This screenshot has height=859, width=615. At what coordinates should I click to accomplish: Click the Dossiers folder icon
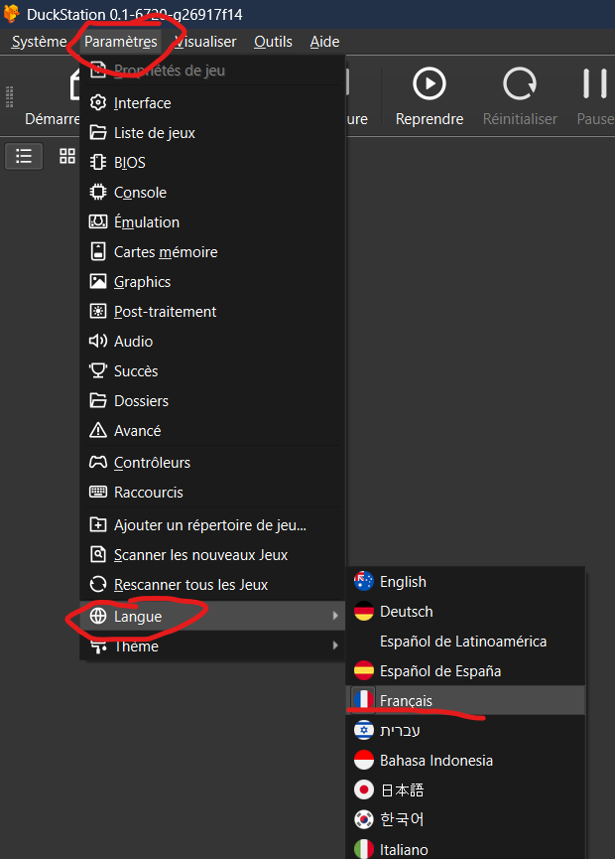click(98, 400)
